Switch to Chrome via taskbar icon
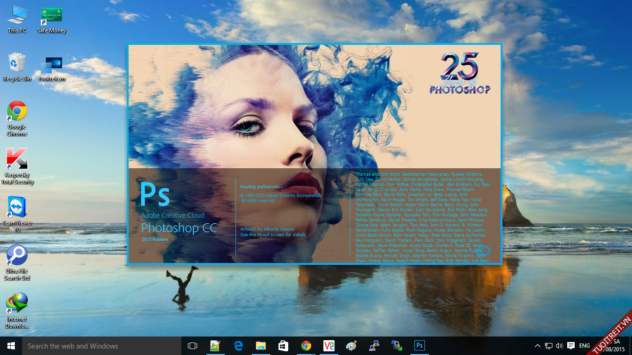 [306, 346]
